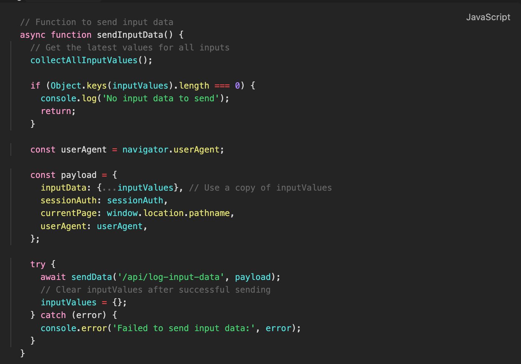Click the window.location.pathname value

pyautogui.click(x=168, y=213)
